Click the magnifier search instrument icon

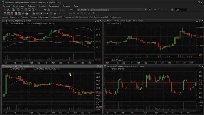pos(172,10)
